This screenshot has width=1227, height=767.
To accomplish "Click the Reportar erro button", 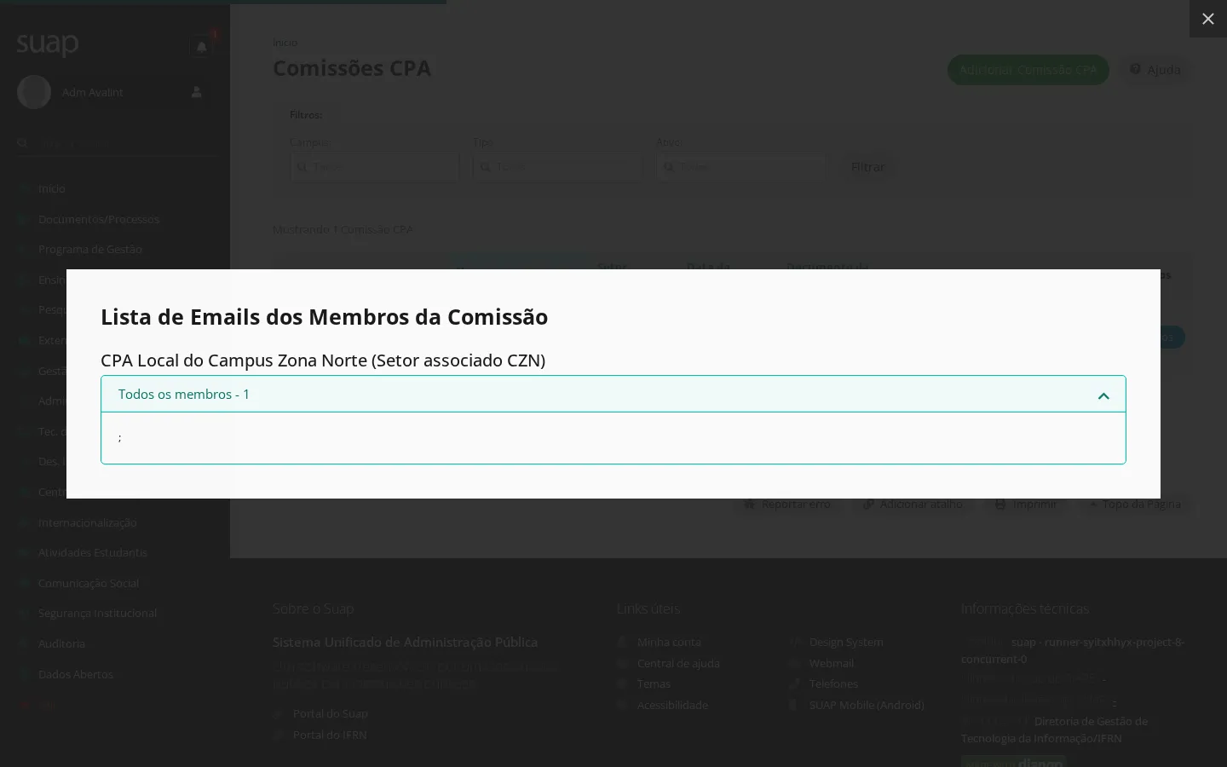I will [x=787, y=505].
